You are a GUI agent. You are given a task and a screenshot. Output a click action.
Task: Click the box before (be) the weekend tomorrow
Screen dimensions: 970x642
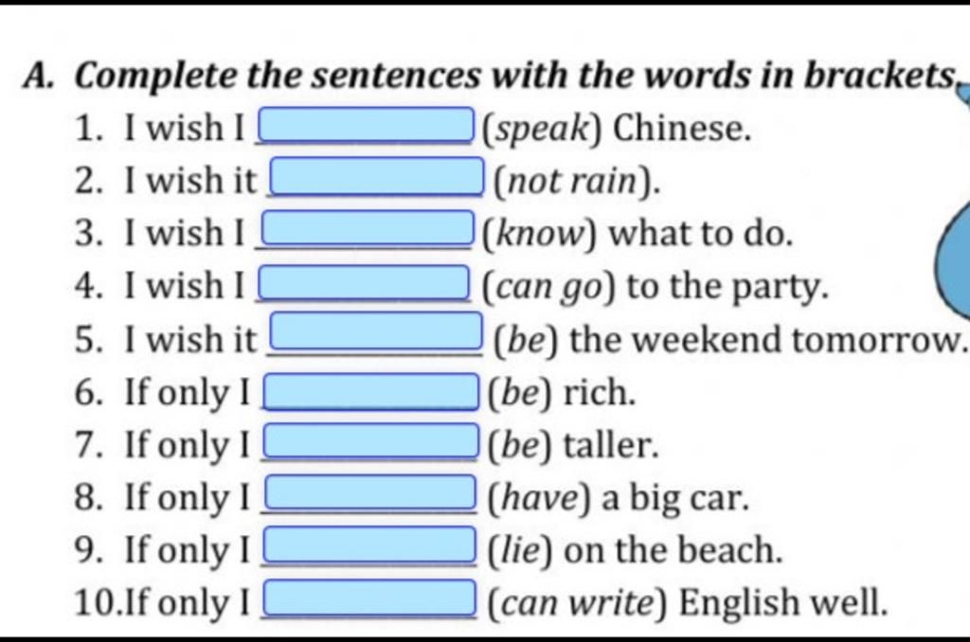tap(377, 330)
